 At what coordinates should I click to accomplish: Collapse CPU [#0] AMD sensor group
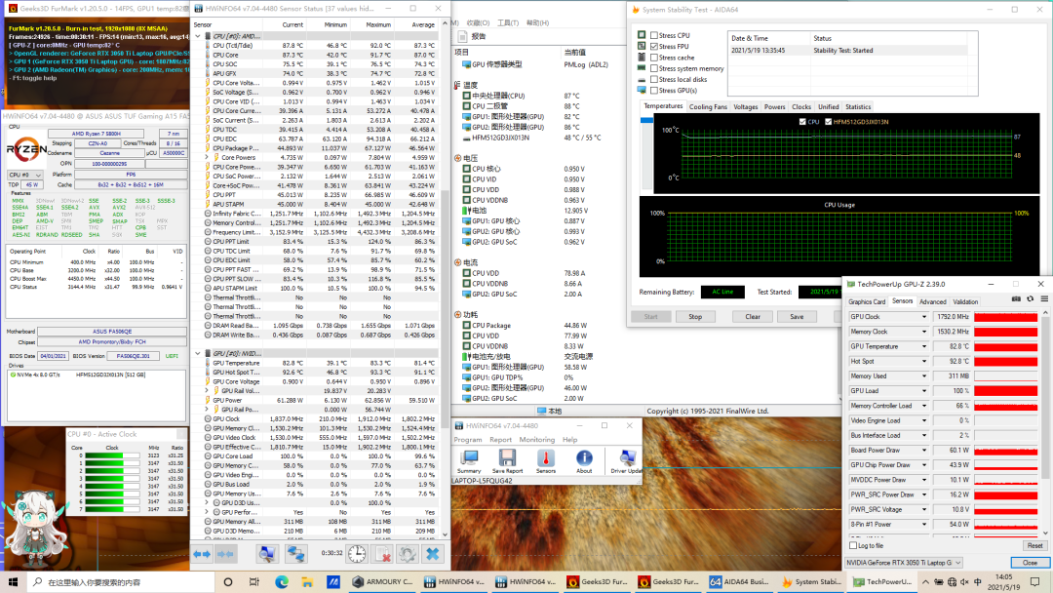point(198,36)
